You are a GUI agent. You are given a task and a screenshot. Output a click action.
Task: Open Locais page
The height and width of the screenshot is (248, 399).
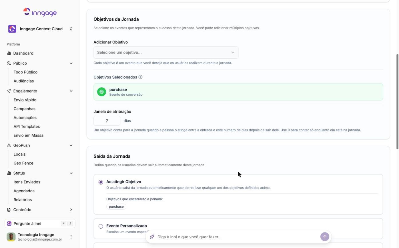pyautogui.click(x=20, y=154)
